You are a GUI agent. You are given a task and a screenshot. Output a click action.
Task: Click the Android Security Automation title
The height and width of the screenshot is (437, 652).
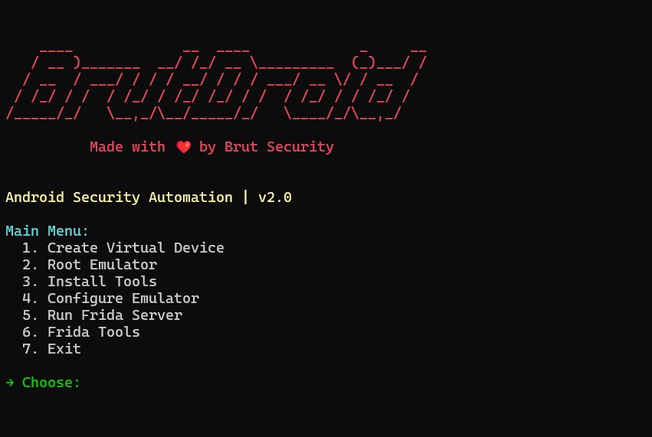[x=120, y=197]
